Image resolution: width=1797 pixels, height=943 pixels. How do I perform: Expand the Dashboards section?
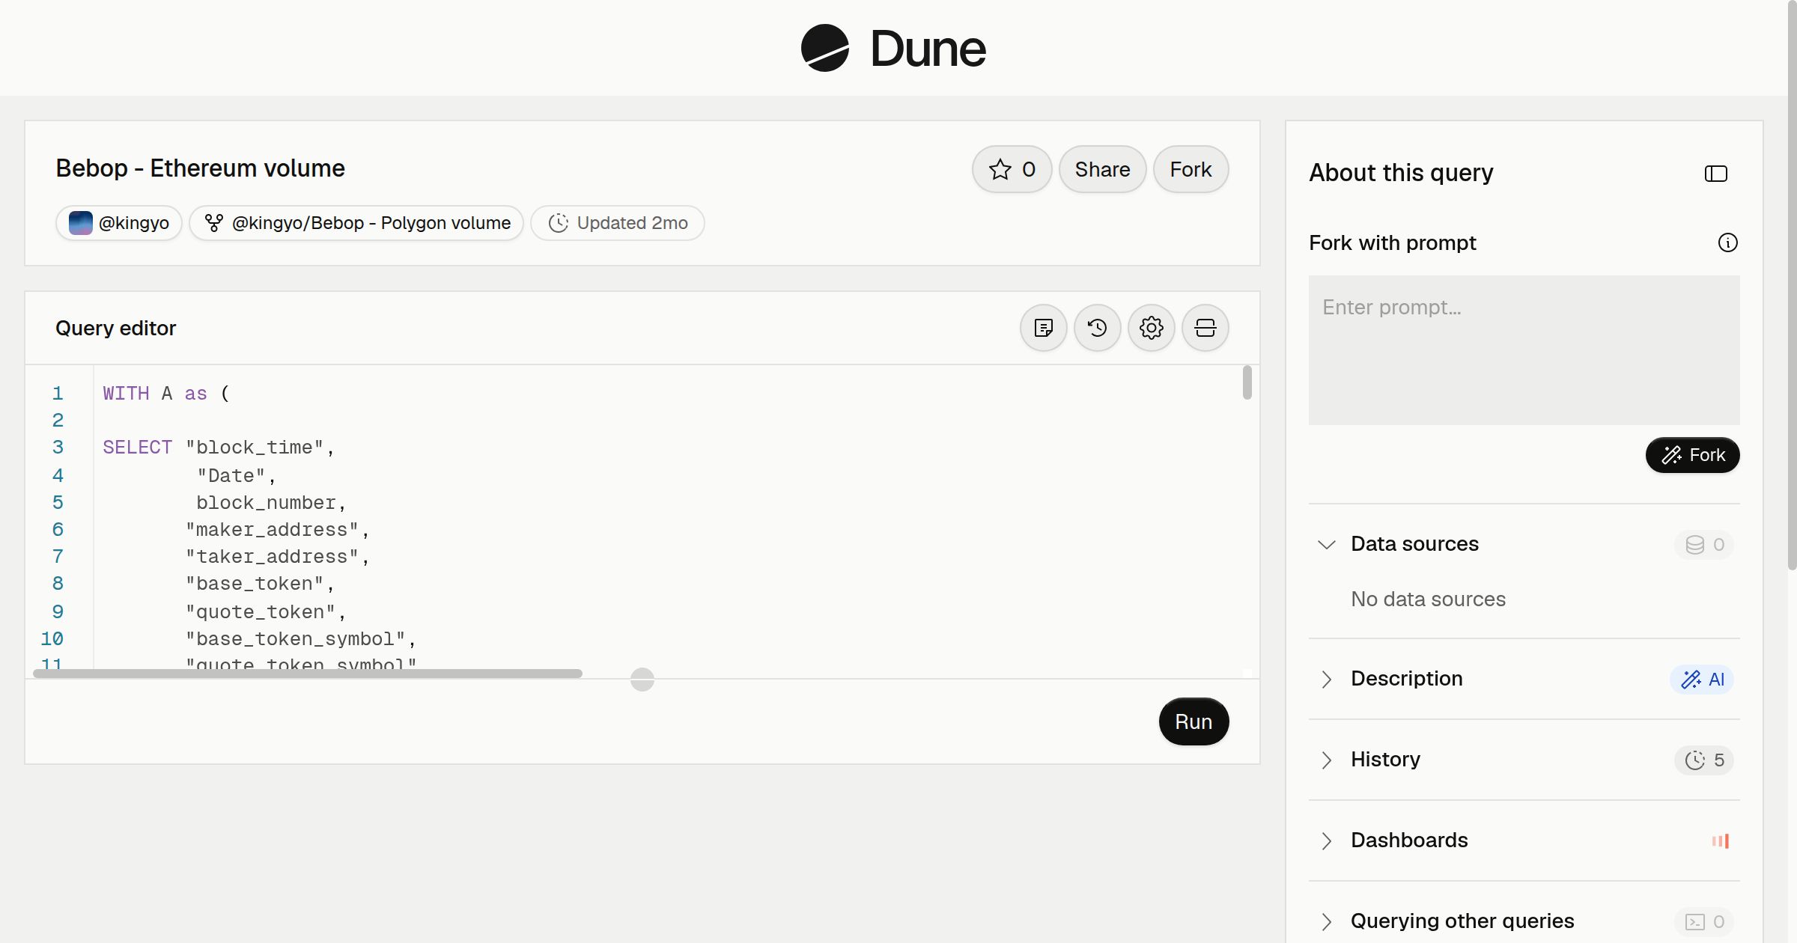click(1327, 841)
